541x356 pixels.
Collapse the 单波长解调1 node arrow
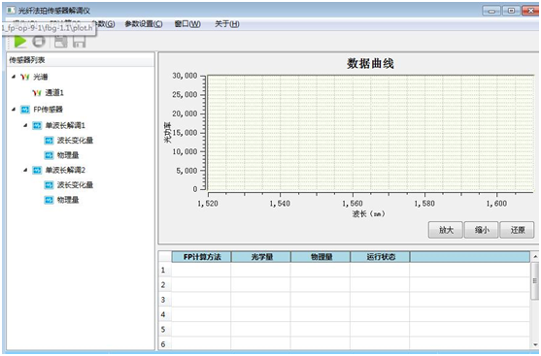click(x=25, y=125)
